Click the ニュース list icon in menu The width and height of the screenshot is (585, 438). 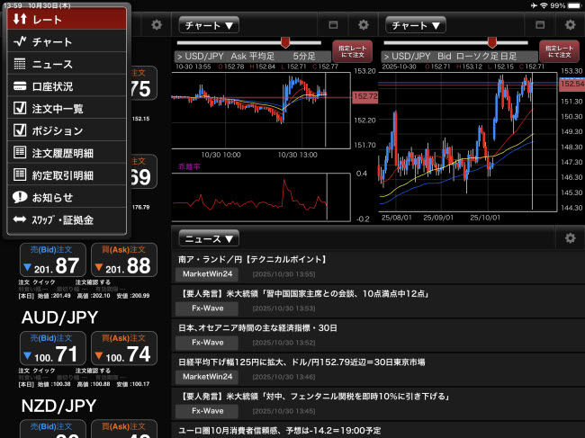coord(20,64)
